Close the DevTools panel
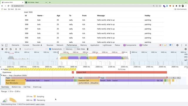The image size is (188, 106). (186, 45)
